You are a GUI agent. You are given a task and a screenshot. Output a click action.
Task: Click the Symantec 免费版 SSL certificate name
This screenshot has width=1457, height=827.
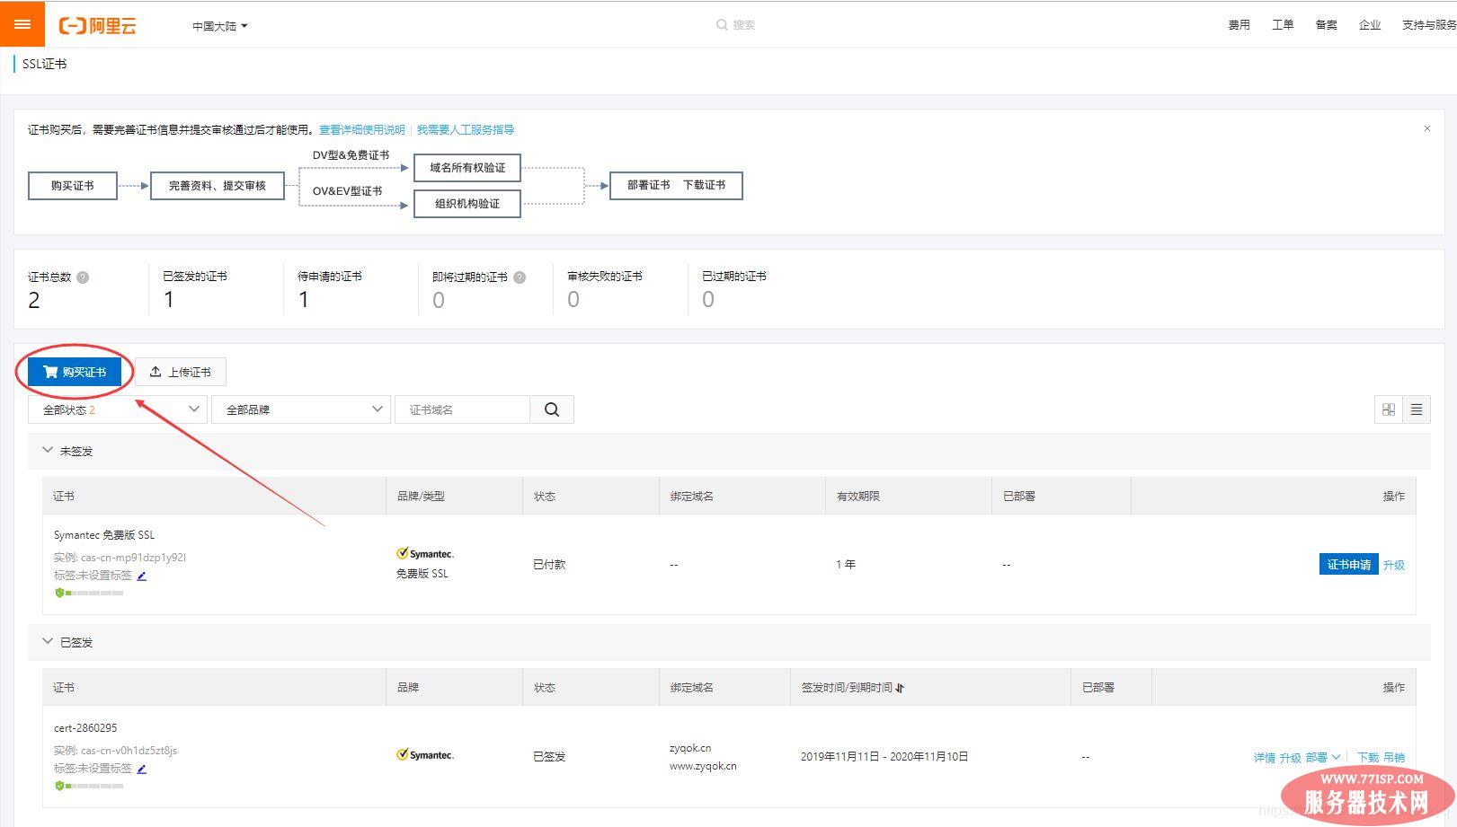pyautogui.click(x=104, y=535)
